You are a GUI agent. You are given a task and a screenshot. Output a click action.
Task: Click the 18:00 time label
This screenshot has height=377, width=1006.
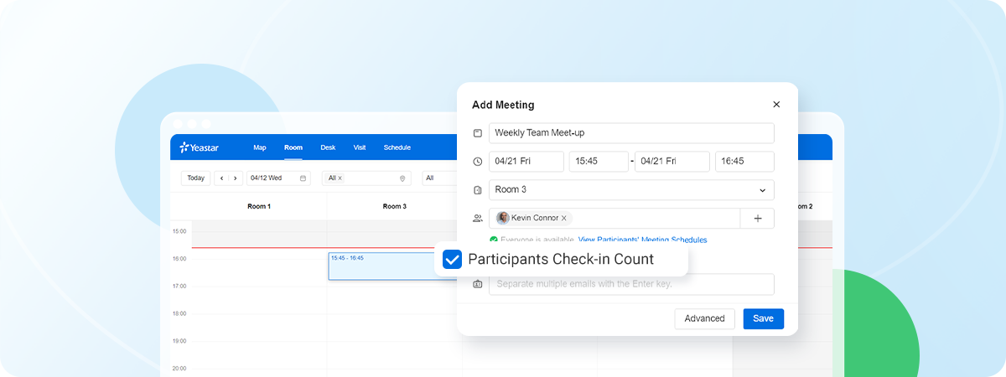179,314
